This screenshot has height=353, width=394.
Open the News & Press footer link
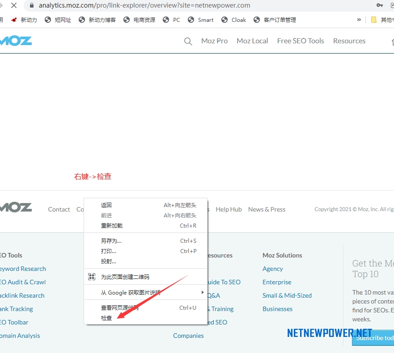tap(267, 209)
